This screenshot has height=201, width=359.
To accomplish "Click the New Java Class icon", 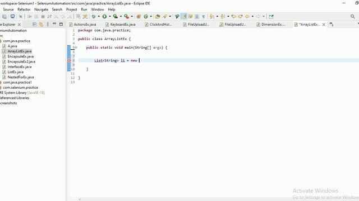I will (x=146, y=16).
